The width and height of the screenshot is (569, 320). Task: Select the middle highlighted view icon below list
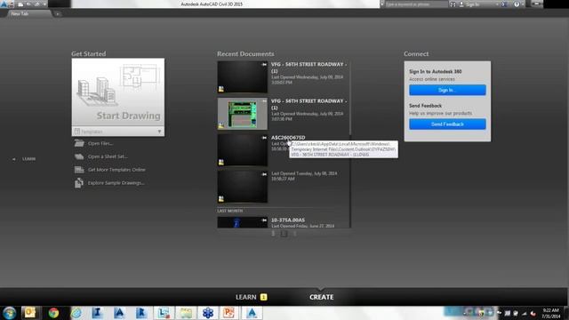point(284,234)
